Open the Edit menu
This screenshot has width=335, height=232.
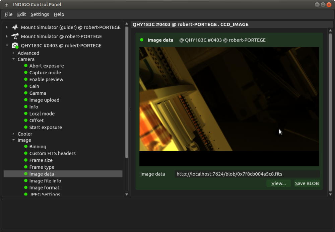click(x=21, y=14)
